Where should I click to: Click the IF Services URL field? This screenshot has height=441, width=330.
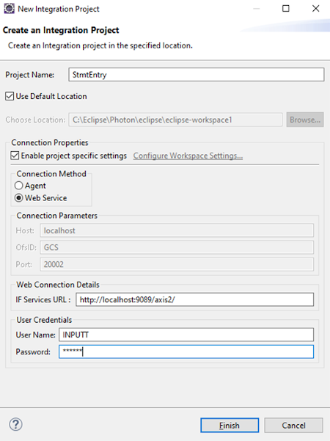(x=194, y=299)
